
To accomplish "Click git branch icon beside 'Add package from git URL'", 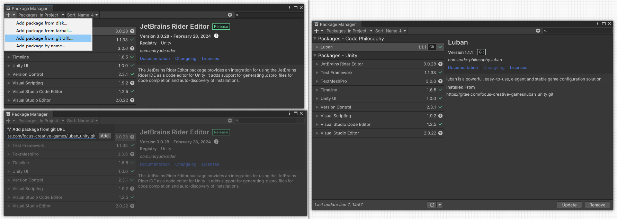I will click(9, 129).
